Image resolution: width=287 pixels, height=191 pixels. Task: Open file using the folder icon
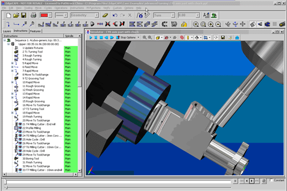click(16, 15)
